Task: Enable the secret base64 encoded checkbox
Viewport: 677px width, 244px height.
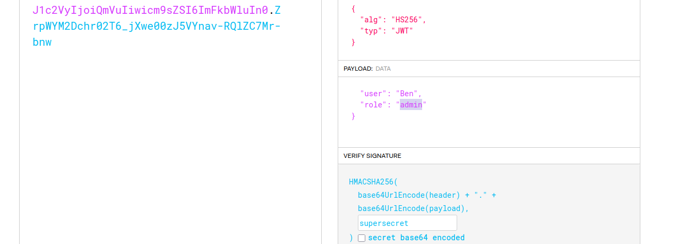Action: 362,238
